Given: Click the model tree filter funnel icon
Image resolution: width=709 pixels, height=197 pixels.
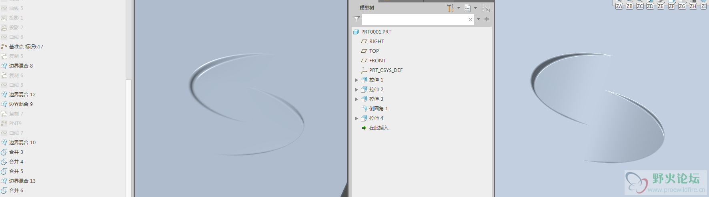Looking at the screenshot, I should [357, 19].
